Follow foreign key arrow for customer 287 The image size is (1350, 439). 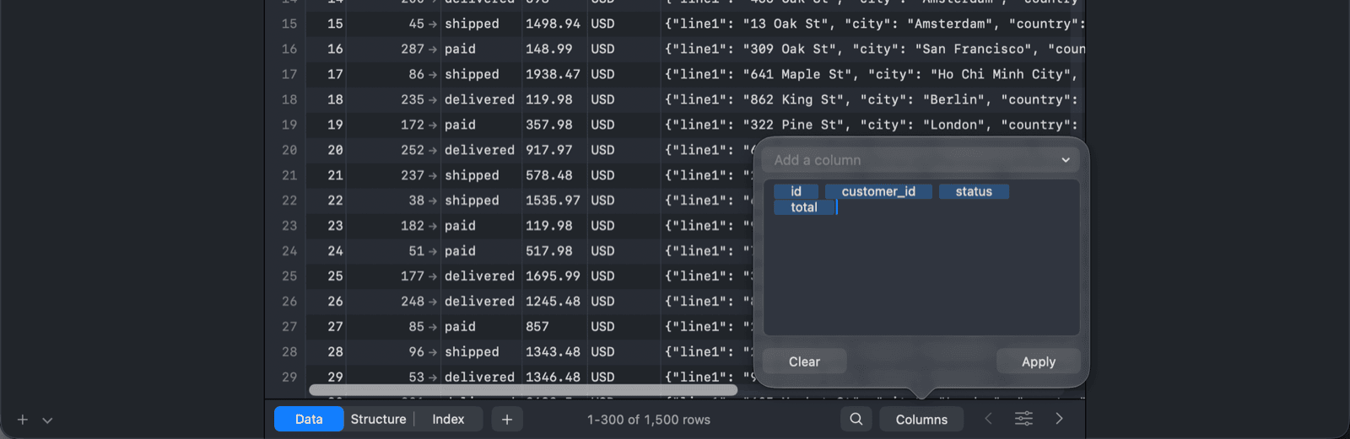(433, 50)
